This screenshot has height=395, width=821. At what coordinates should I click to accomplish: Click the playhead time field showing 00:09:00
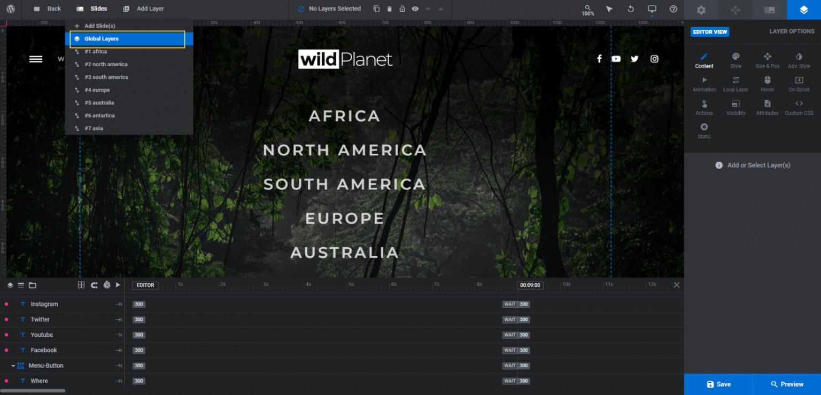click(529, 285)
